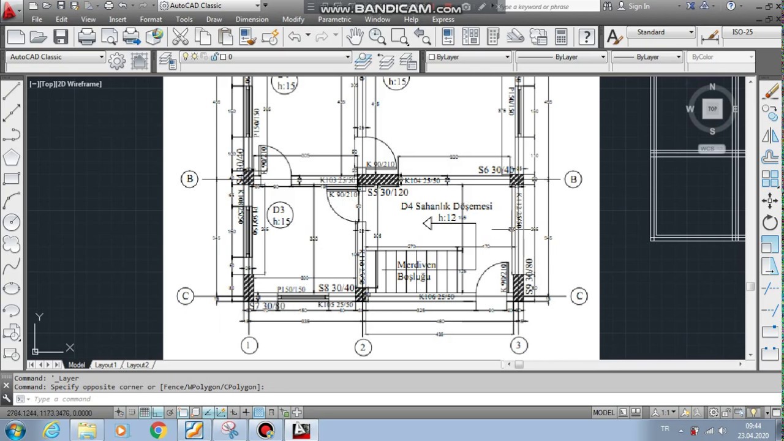784x441 pixels.
Task: Toggle MODEL space button in status bar
Action: pos(604,413)
